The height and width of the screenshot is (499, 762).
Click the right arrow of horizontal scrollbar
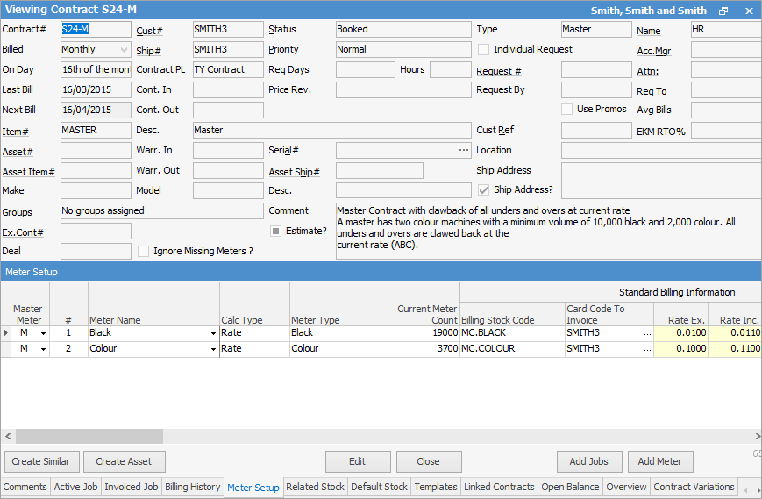coord(756,436)
